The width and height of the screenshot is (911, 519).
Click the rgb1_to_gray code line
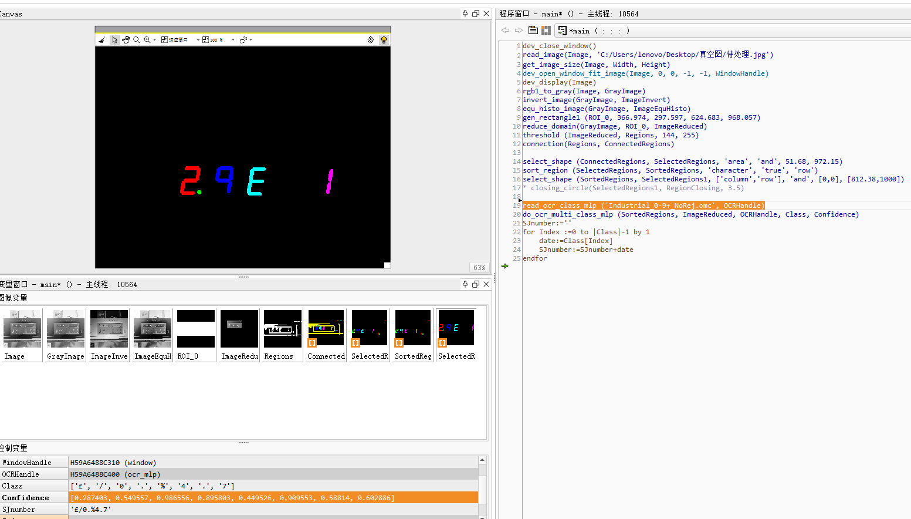(584, 91)
